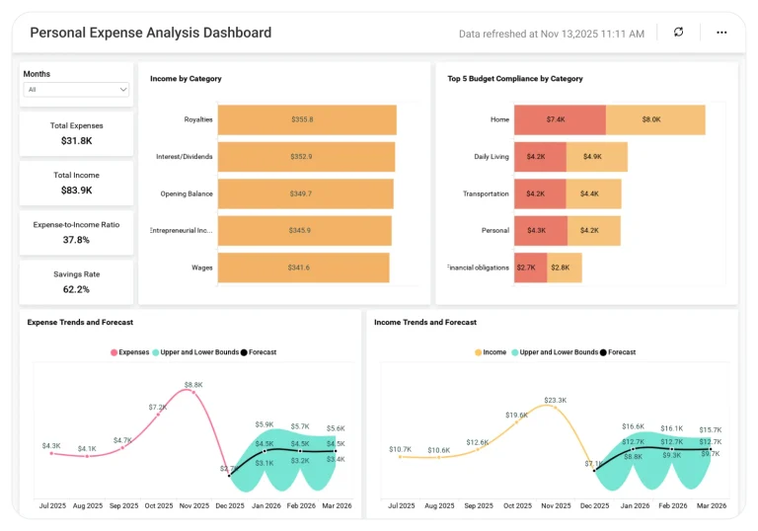Click the $10.7K Jul 2025 income point

401,457
